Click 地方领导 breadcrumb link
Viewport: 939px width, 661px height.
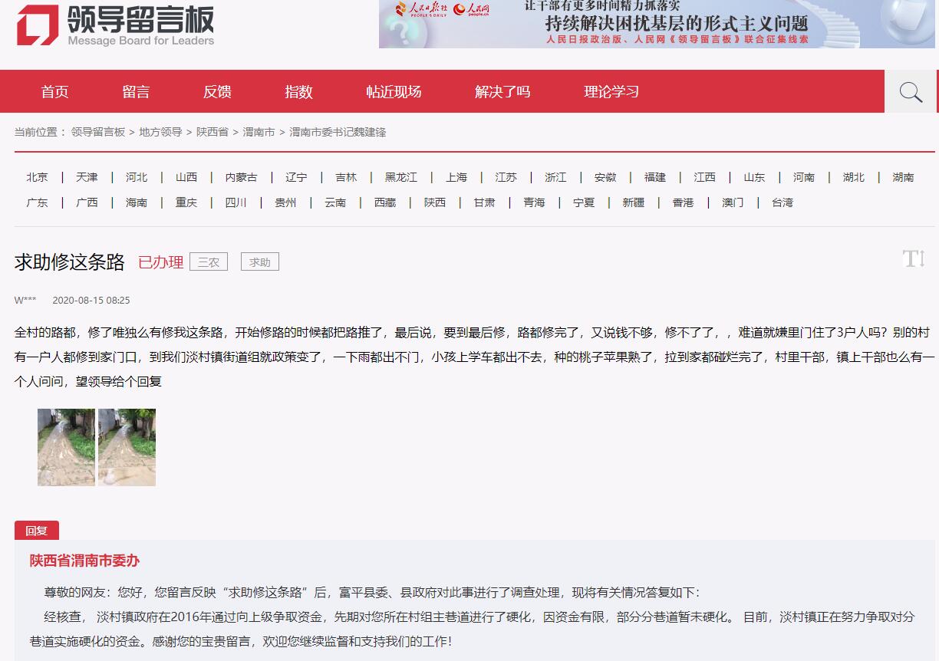(x=160, y=132)
